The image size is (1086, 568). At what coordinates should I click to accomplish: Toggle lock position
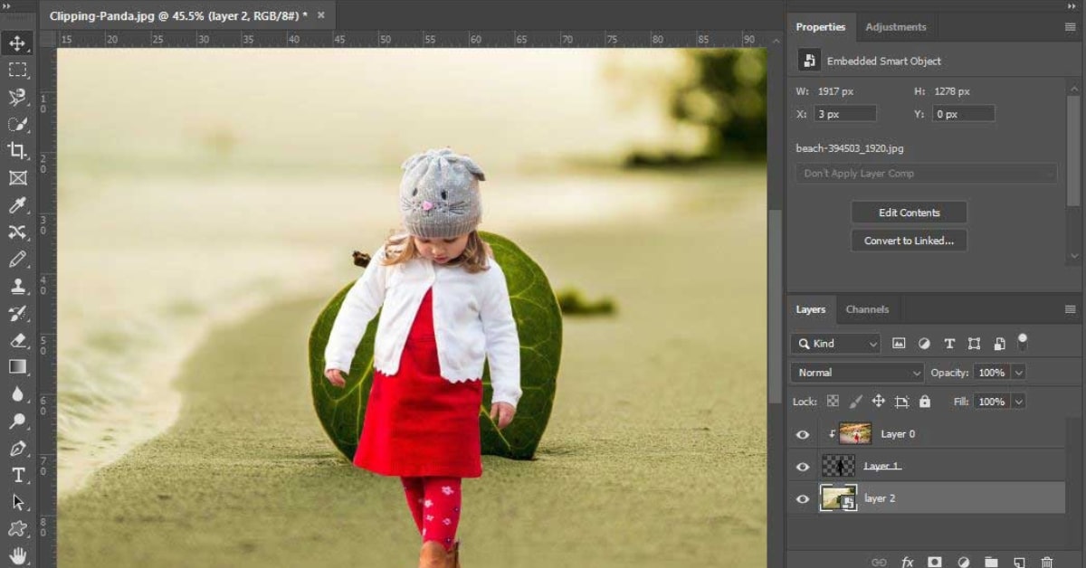pyautogui.click(x=878, y=401)
